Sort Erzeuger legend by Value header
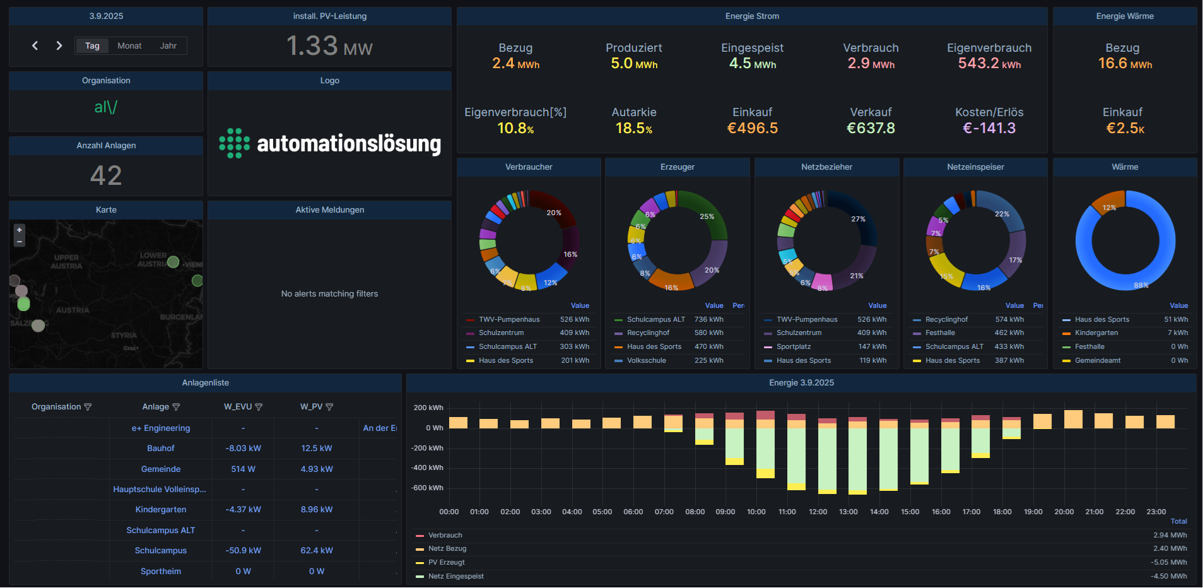Image resolution: width=1203 pixels, height=588 pixels. coord(714,305)
